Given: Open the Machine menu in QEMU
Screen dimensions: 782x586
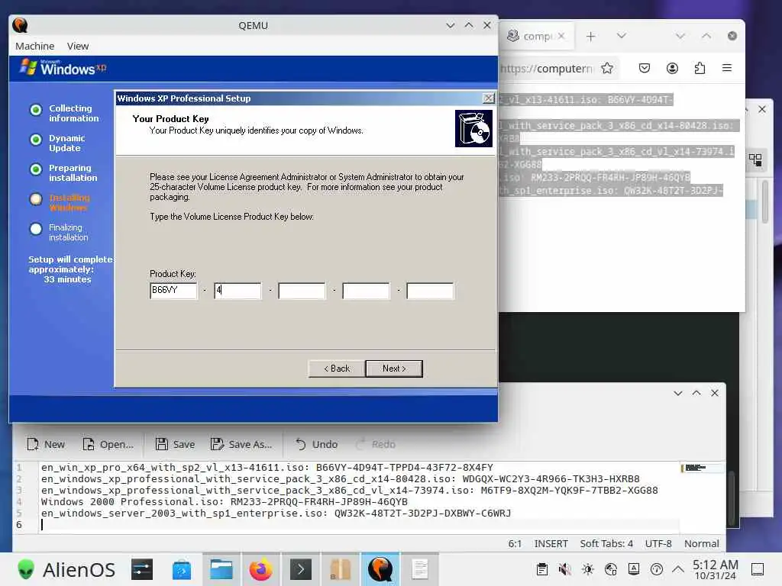Looking at the screenshot, I should click(34, 46).
